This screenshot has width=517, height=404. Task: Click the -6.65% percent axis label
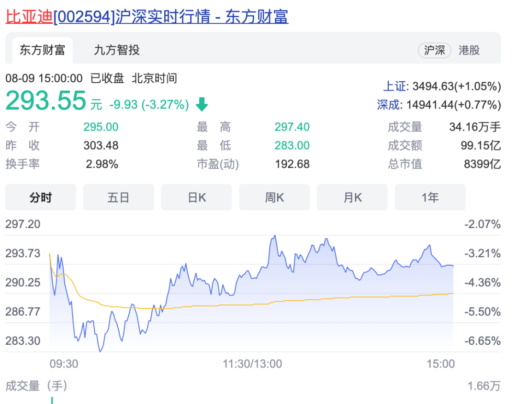483,341
